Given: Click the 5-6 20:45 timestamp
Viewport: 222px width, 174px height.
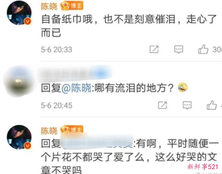Looking at the screenshot, I should click(57, 105).
